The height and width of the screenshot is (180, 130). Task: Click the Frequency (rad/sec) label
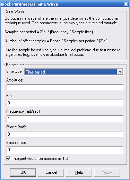24,111
